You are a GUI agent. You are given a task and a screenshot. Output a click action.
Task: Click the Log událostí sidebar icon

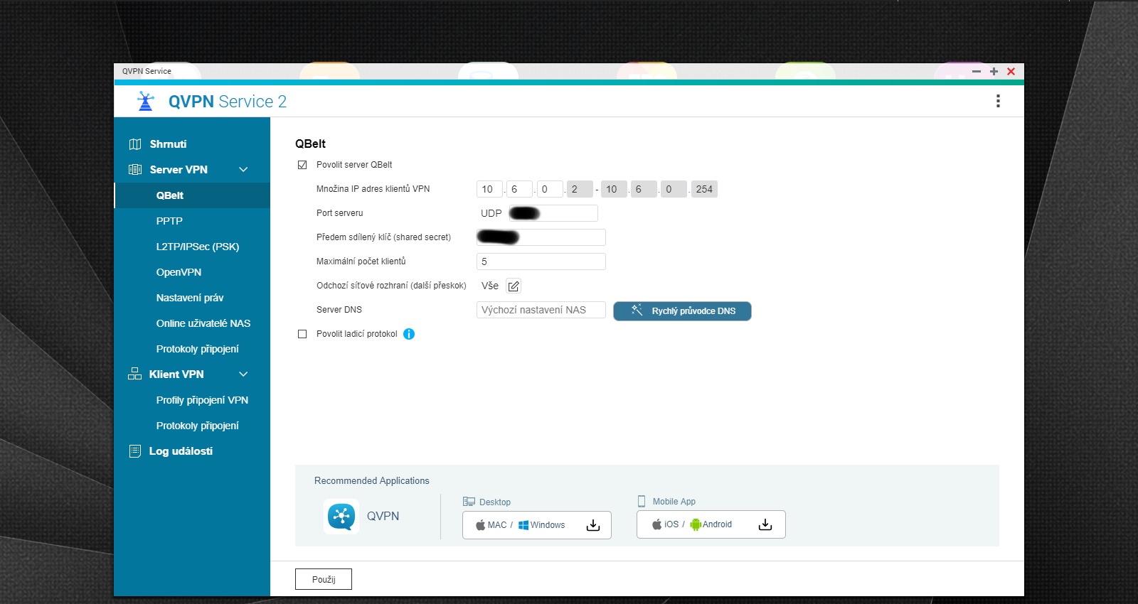135,451
